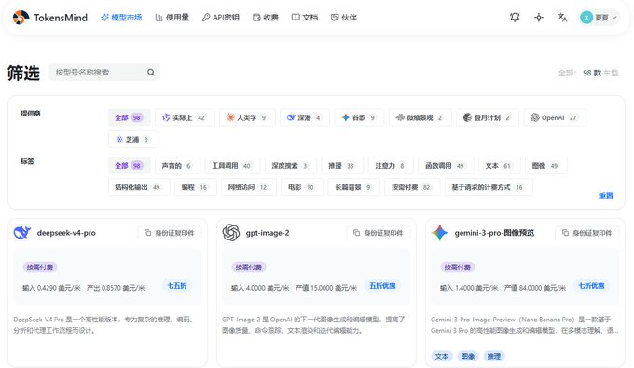Viewport: 634px width, 368px height.
Task: Open the 收费 nav tab
Action: pyautogui.click(x=266, y=18)
